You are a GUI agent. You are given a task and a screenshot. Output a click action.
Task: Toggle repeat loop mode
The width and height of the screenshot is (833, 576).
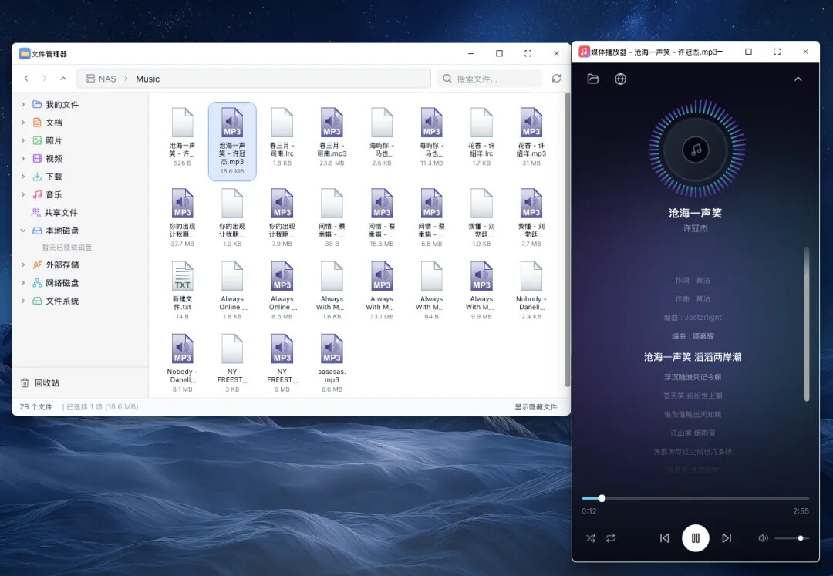[611, 538]
